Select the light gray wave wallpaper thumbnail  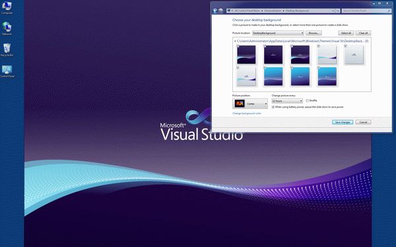click(x=327, y=55)
